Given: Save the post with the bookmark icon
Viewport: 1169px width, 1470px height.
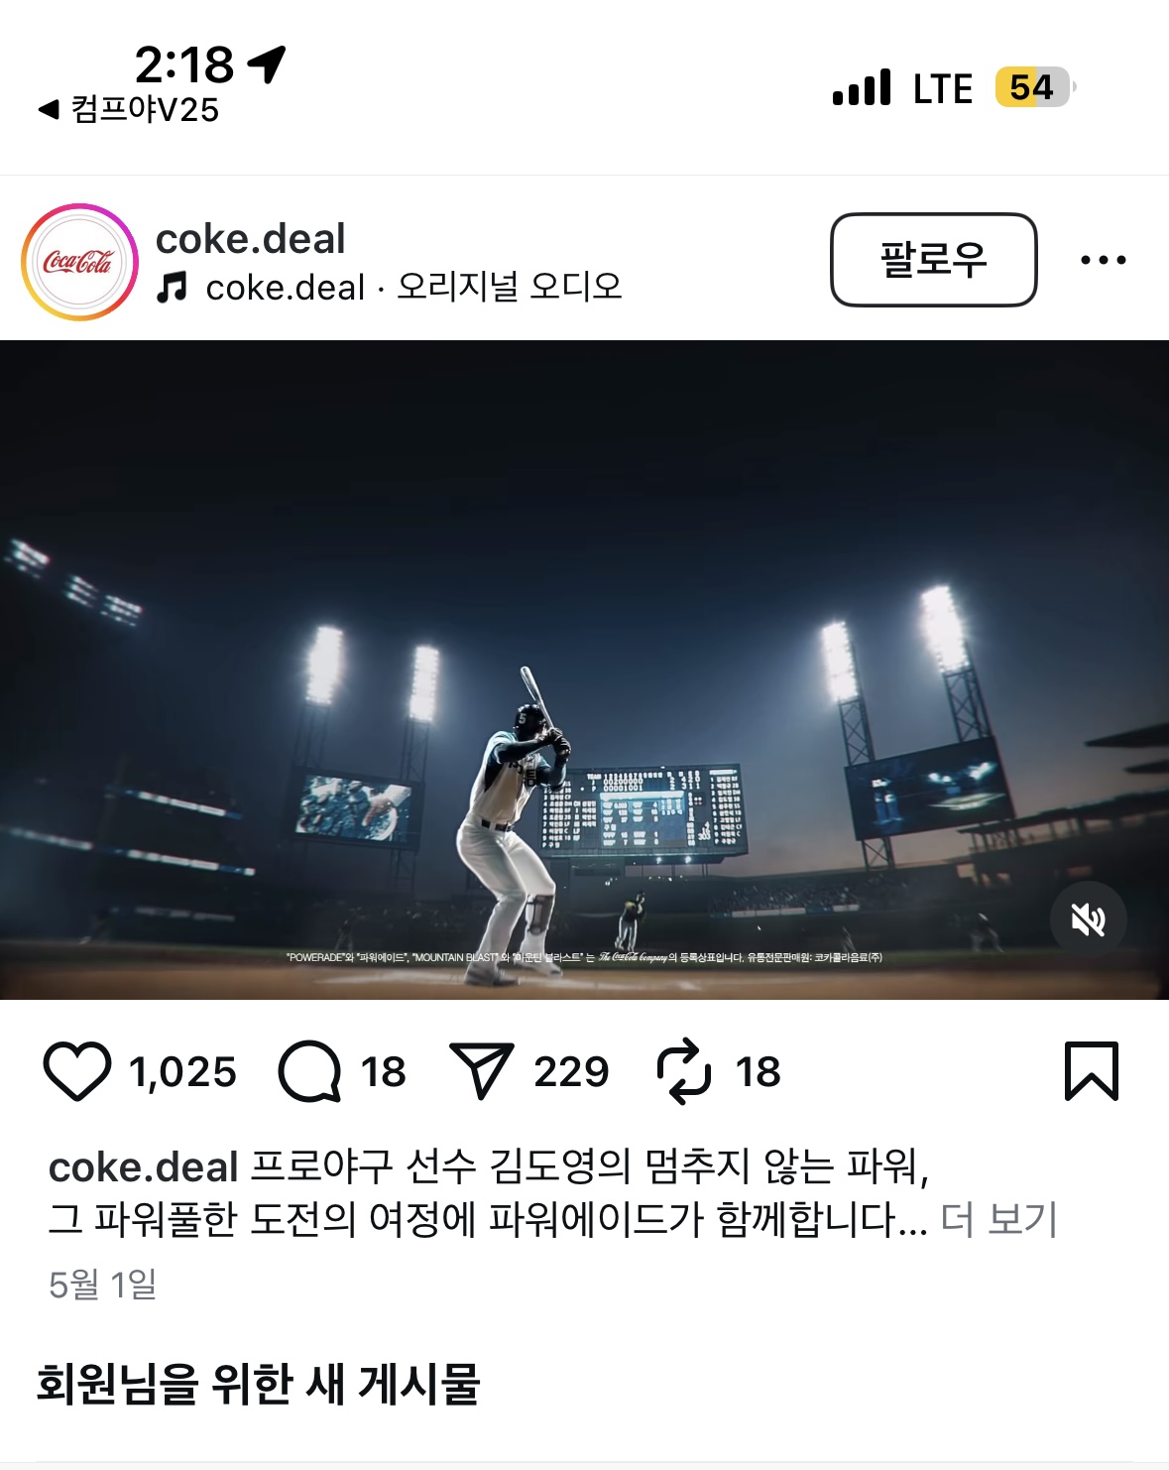Looking at the screenshot, I should [x=1092, y=1071].
